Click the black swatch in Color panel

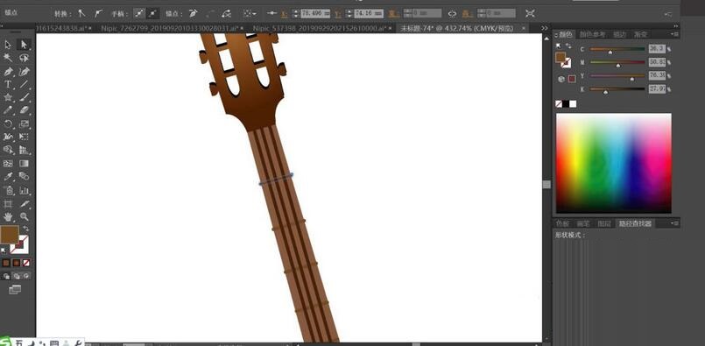tap(566, 104)
